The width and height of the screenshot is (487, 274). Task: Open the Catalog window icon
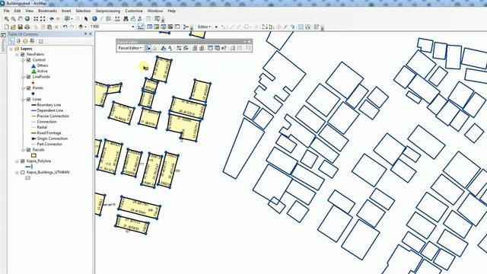click(x=164, y=27)
